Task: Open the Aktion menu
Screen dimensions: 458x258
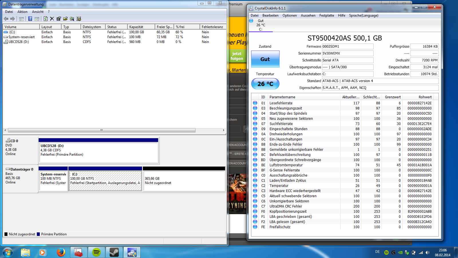Action: coord(22,12)
